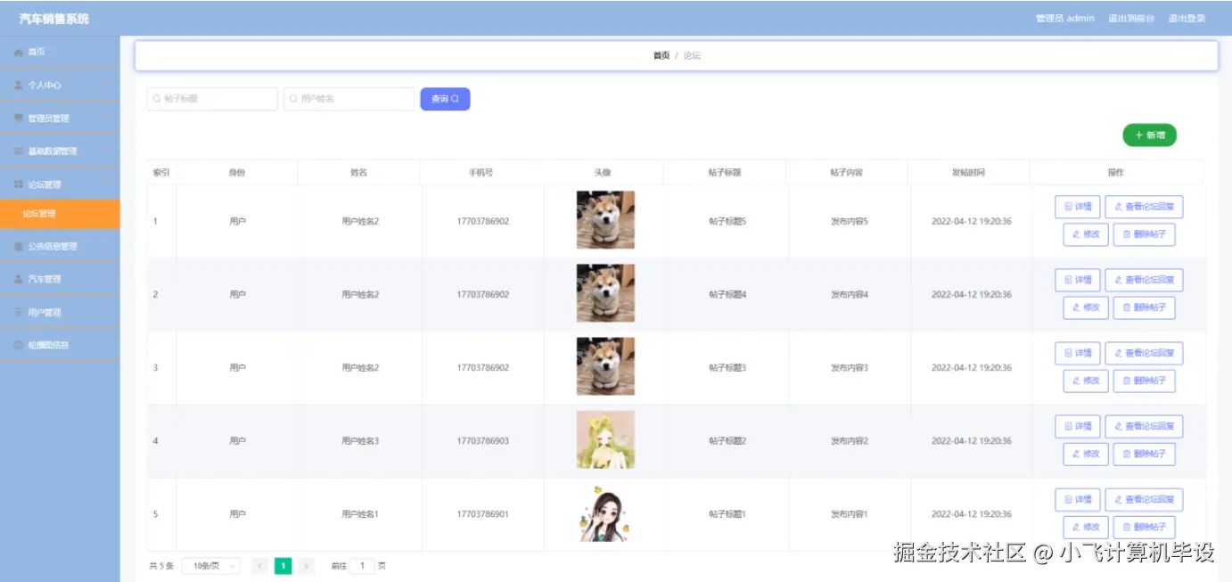Screen dimensions: 1232x582
Task: Open 详情 for 帖子标题3
Action: (1078, 353)
